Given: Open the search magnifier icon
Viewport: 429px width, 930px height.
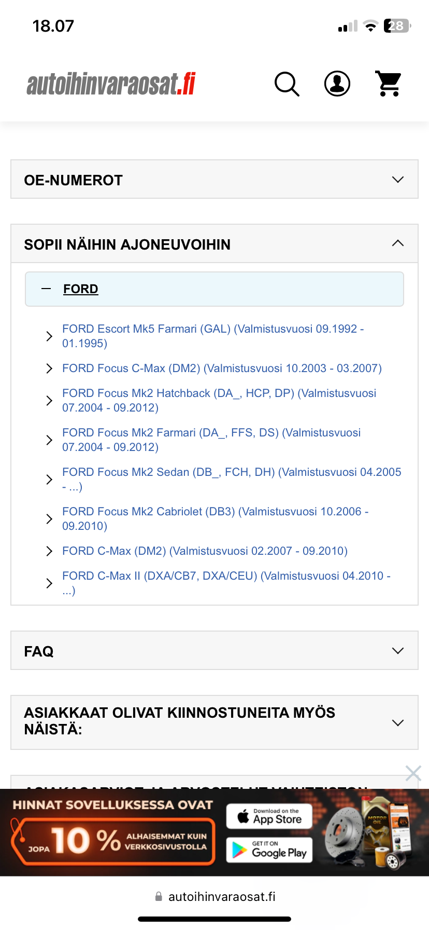Looking at the screenshot, I should coord(287,84).
